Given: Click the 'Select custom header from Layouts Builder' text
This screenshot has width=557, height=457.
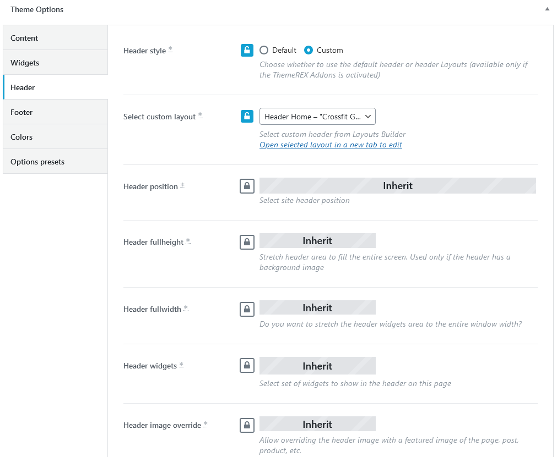Looking at the screenshot, I should 333,134.
